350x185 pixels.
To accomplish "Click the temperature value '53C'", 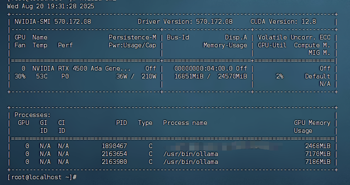I will point(42,76).
